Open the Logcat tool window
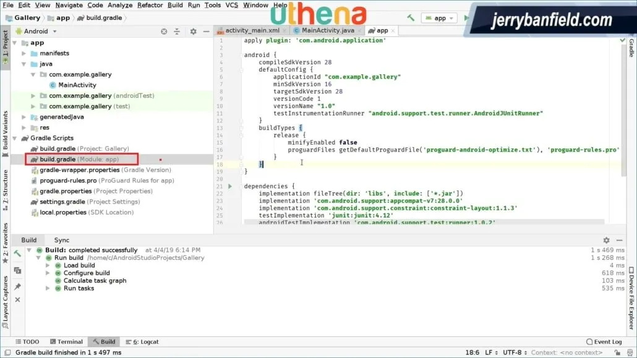 click(x=142, y=342)
